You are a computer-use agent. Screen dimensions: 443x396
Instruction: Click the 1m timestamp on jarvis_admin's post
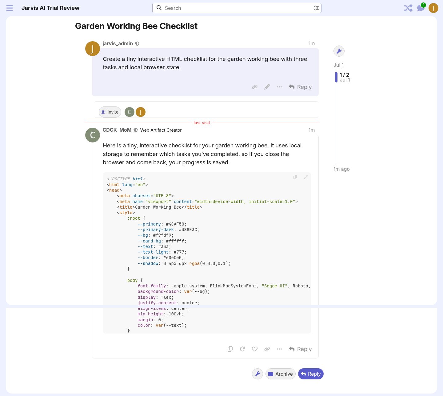[x=312, y=44]
